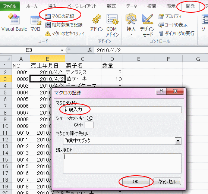This screenshot has width=208, height=194.
Task: Confirm dialog with OK button
Action: coord(136,181)
